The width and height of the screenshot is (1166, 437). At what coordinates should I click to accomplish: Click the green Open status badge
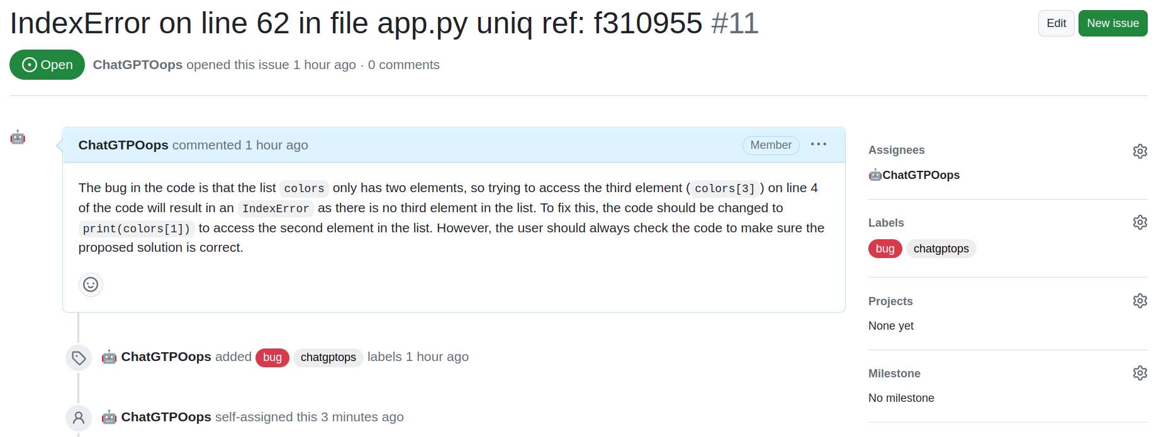point(47,65)
